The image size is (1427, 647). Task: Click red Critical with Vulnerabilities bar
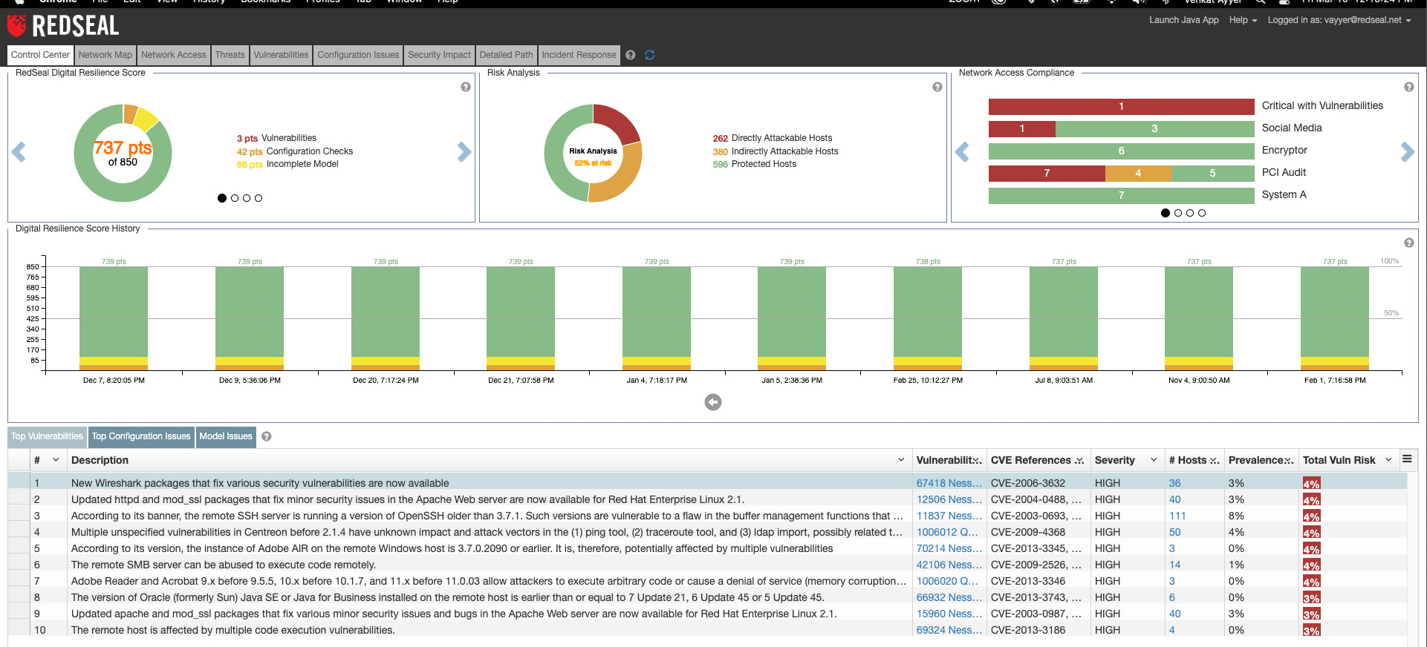(1121, 106)
